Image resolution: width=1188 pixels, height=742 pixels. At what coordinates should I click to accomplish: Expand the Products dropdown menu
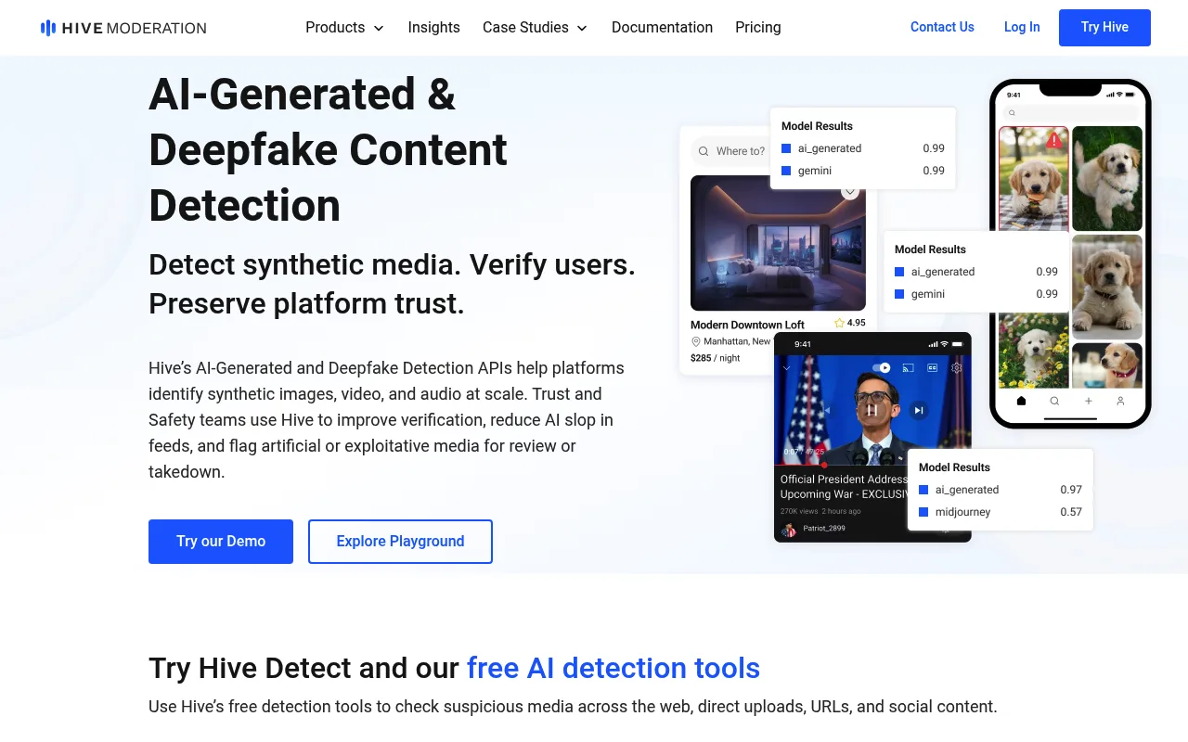pyautogui.click(x=344, y=28)
